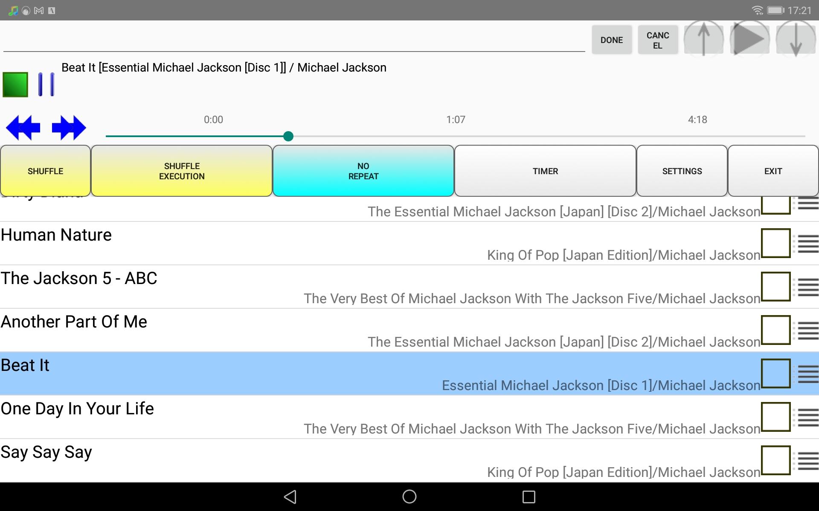
Task: Skip backward with the blue rewind arrows
Action: (23, 128)
